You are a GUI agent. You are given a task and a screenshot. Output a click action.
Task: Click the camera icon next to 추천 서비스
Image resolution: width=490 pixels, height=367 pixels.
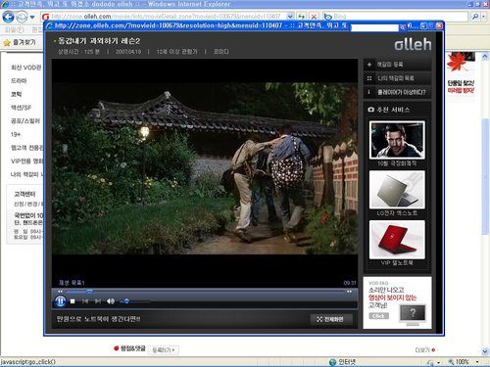pyautogui.click(x=370, y=110)
